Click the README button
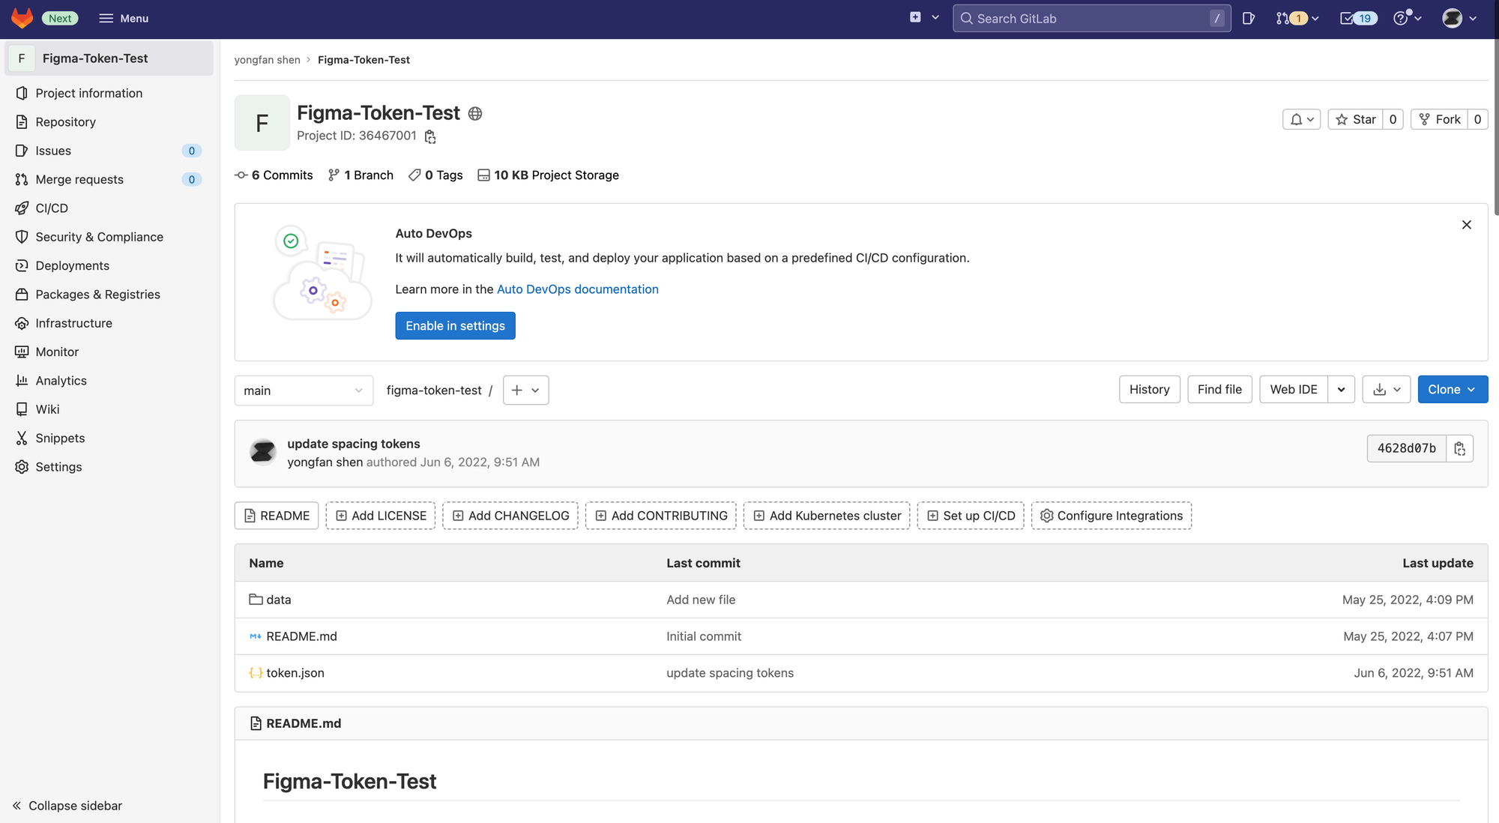The height and width of the screenshot is (823, 1499). [x=277, y=516]
